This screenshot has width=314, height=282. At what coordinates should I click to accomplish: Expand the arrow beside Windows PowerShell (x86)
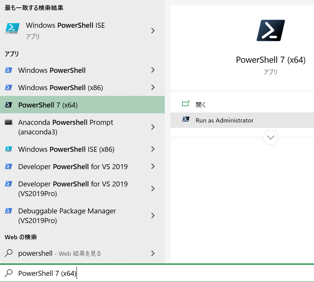click(x=153, y=87)
